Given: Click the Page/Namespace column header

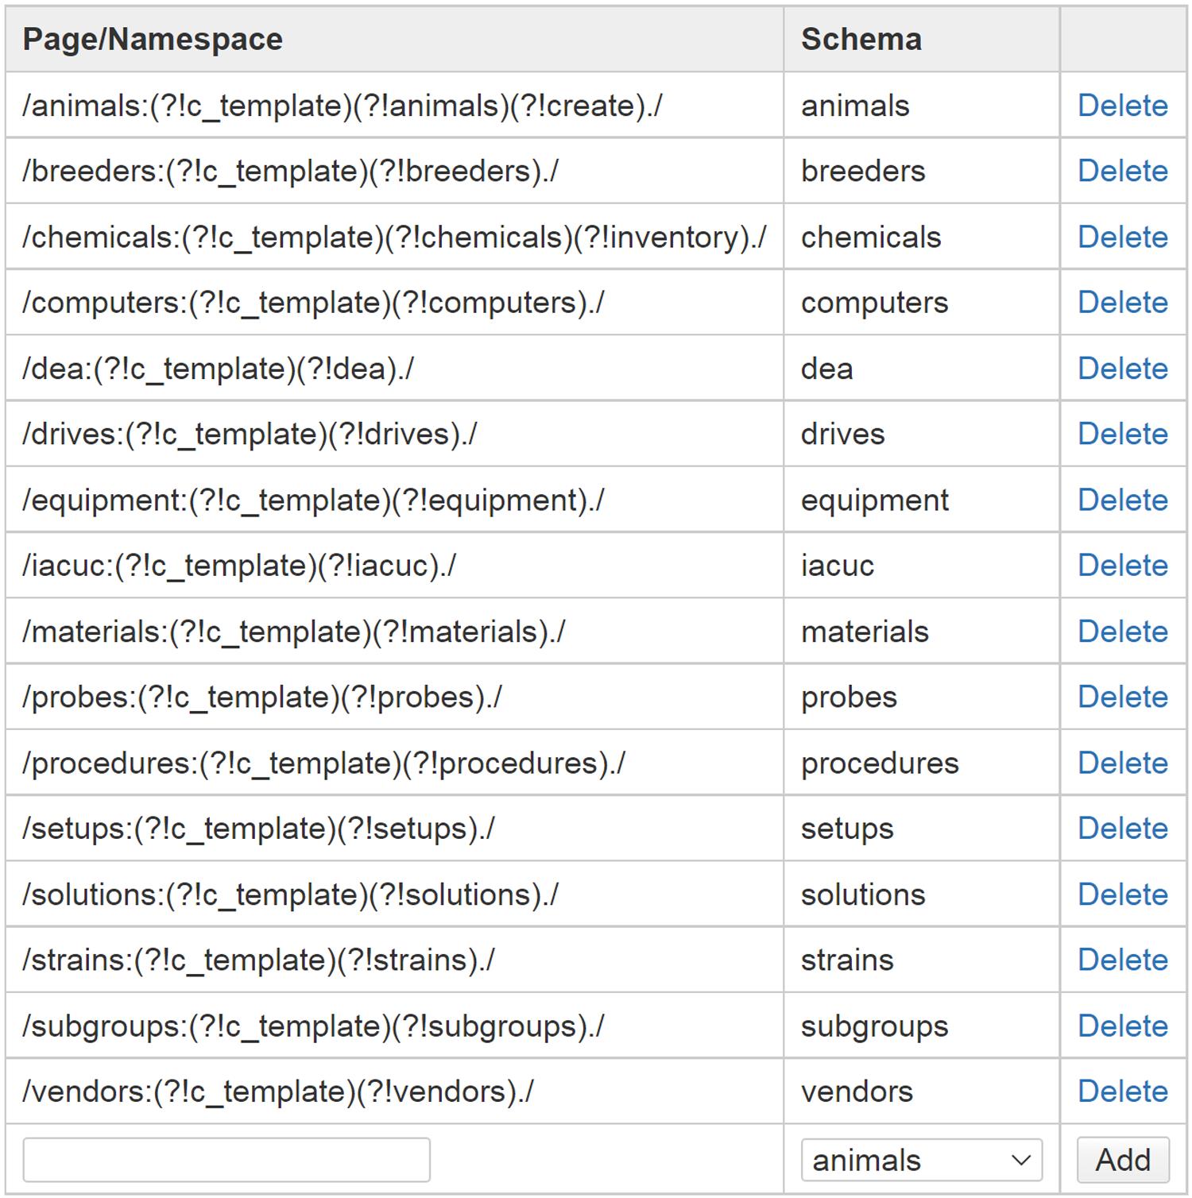Looking at the screenshot, I should click(x=153, y=39).
